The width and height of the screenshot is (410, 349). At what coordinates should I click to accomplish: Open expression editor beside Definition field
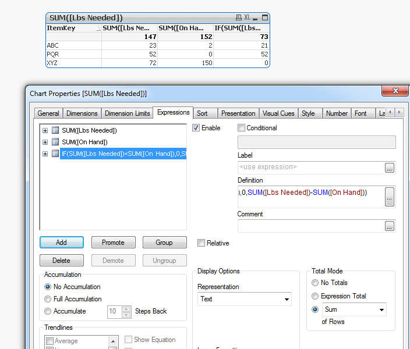coord(390,198)
